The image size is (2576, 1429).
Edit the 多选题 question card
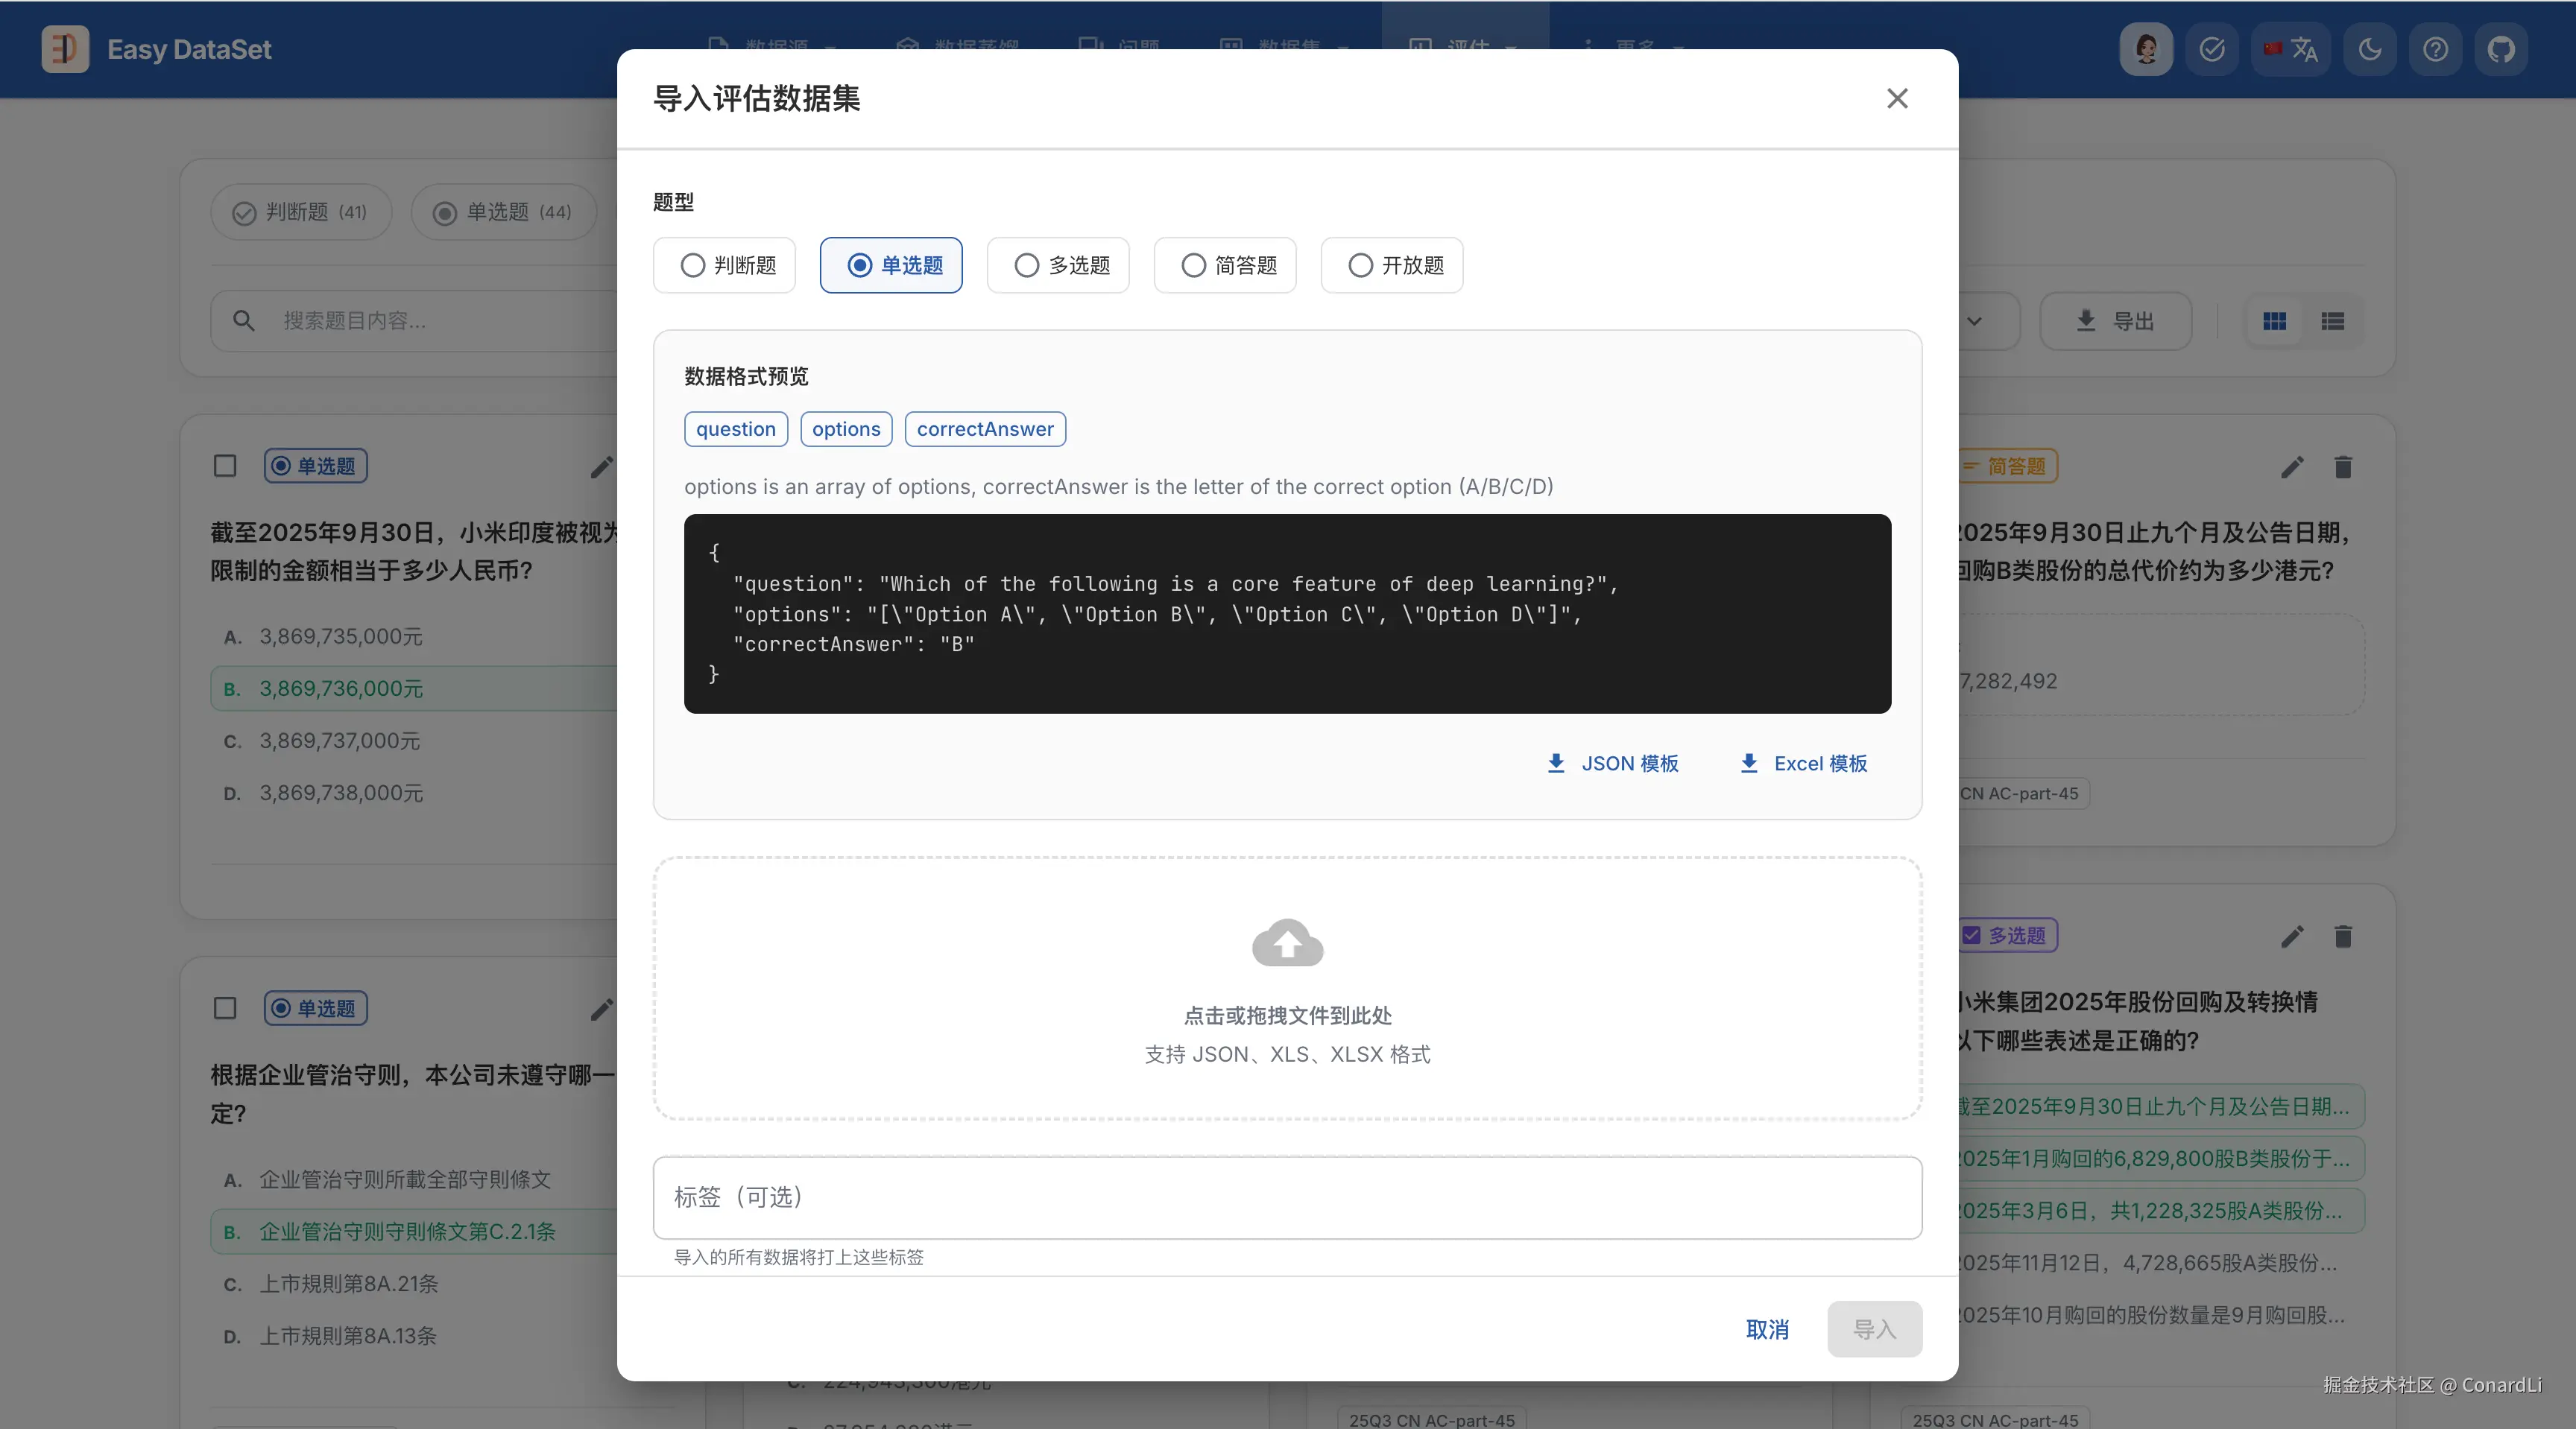click(x=2292, y=937)
